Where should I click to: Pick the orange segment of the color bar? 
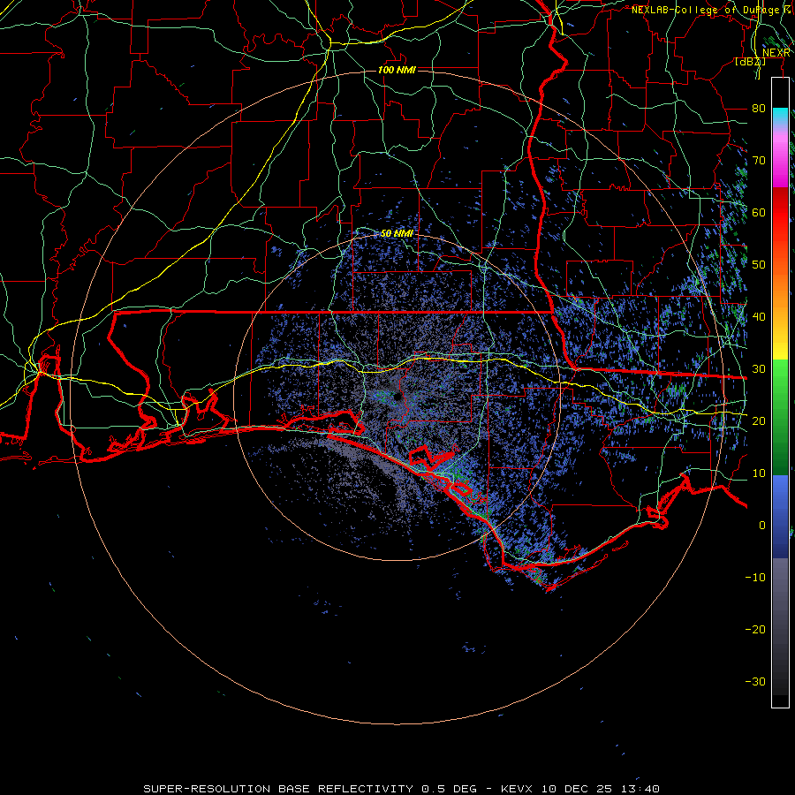(780, 289)
